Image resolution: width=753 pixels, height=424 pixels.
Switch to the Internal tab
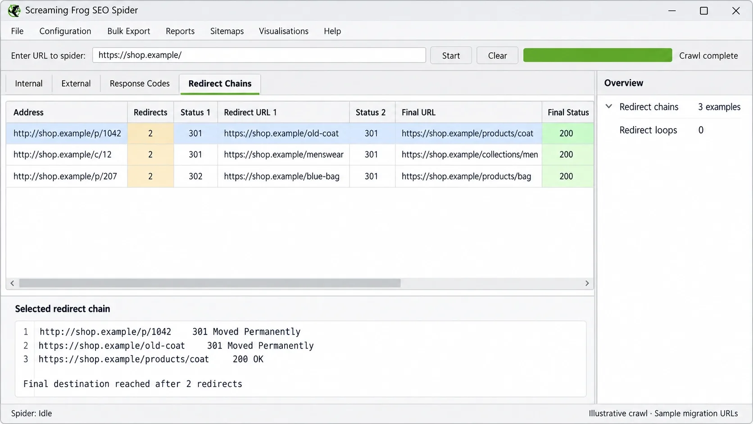[29, 83]
